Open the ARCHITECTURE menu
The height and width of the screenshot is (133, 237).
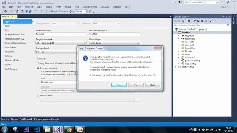90,7
